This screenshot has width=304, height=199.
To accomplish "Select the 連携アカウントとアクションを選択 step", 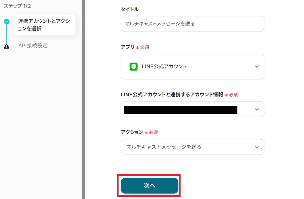I will pyautogui.click(x=44, y=25).
